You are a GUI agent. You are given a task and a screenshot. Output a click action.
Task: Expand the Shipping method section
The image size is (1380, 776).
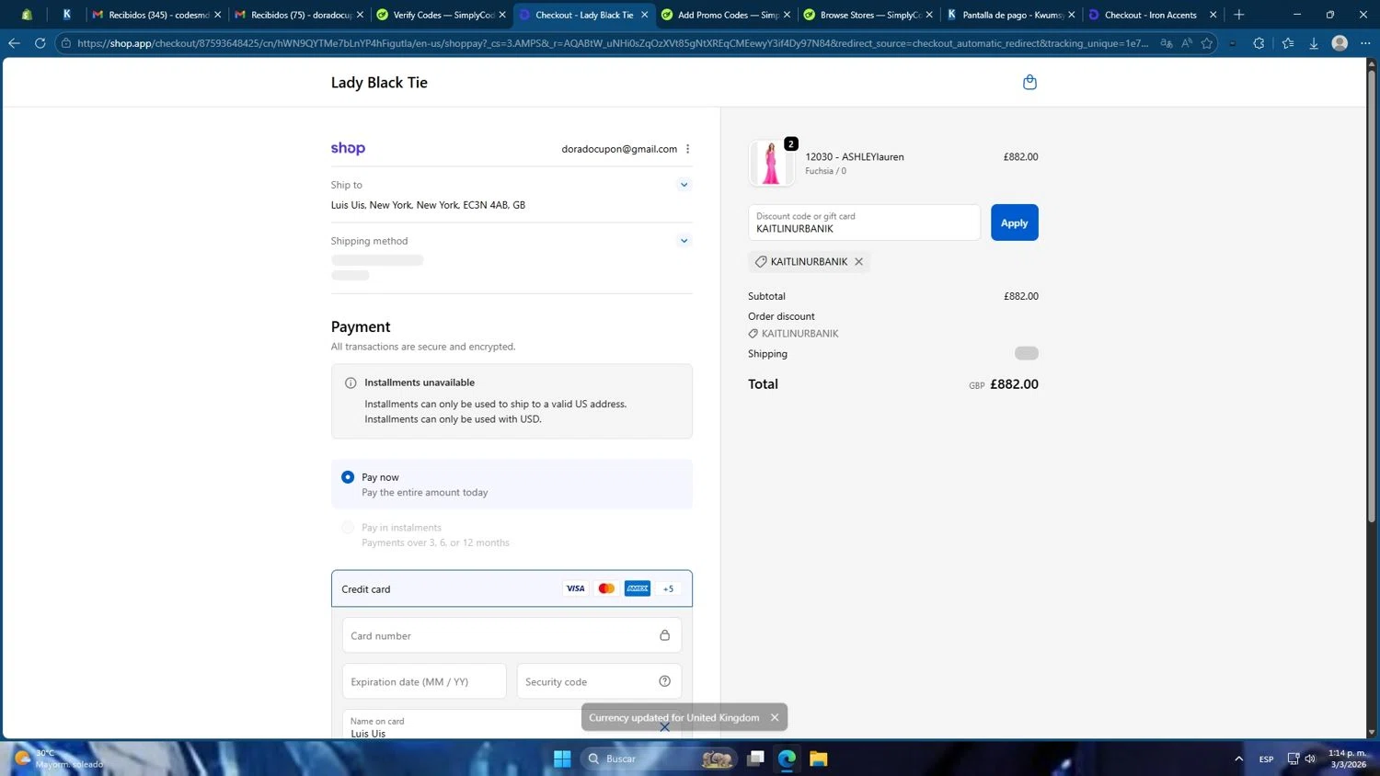pyautogui.click(x=684, y=241)
